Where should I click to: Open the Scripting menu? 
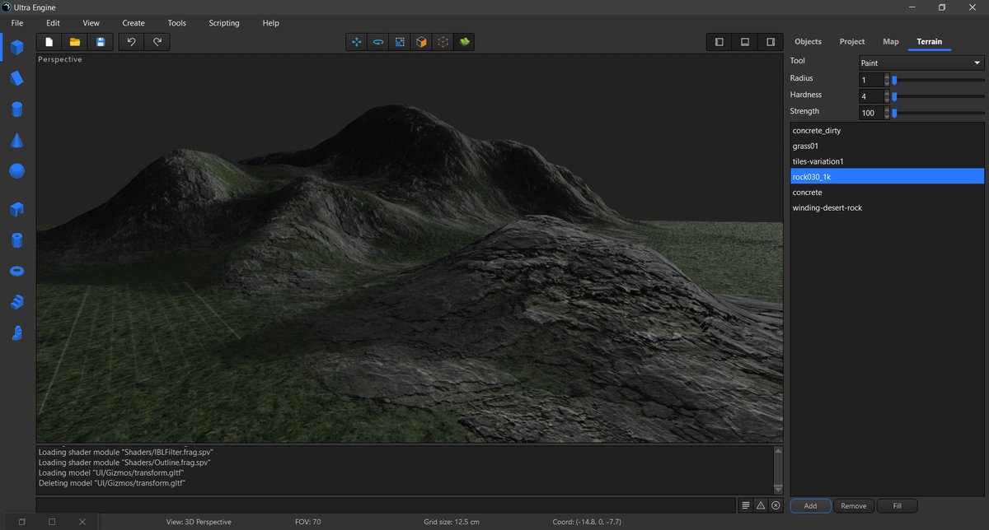(224, 23)
